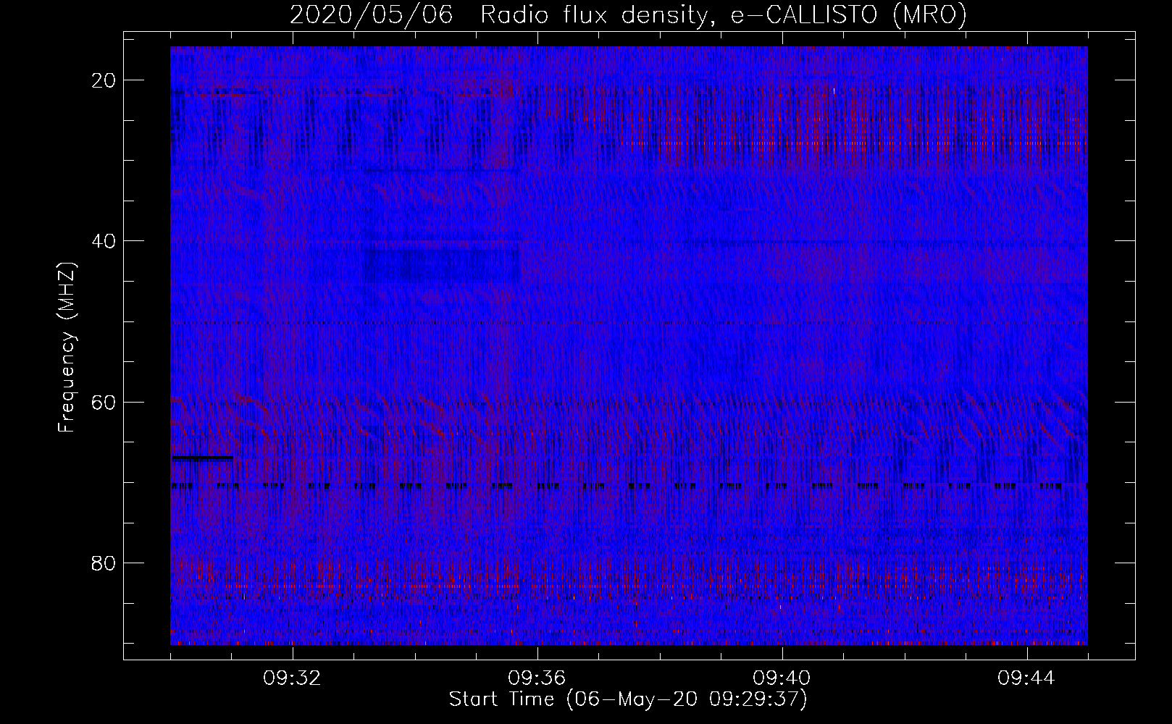Click the '09:44' time tick label
Image resolution: width=1172 pixels, height=724 pixels.
1026,678
